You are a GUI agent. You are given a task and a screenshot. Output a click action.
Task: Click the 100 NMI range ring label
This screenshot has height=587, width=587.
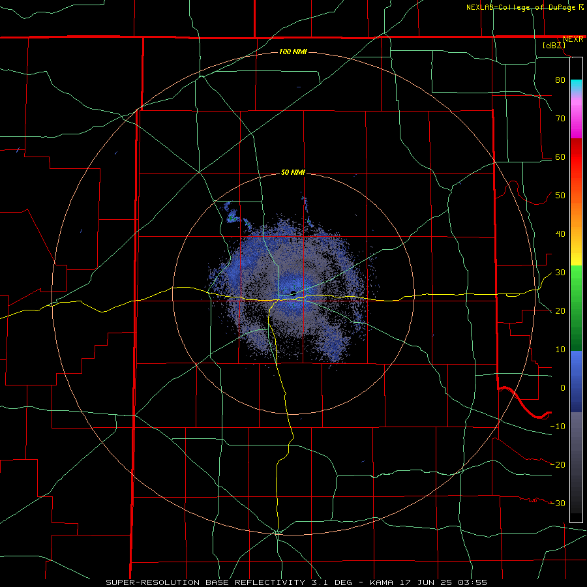293,52
